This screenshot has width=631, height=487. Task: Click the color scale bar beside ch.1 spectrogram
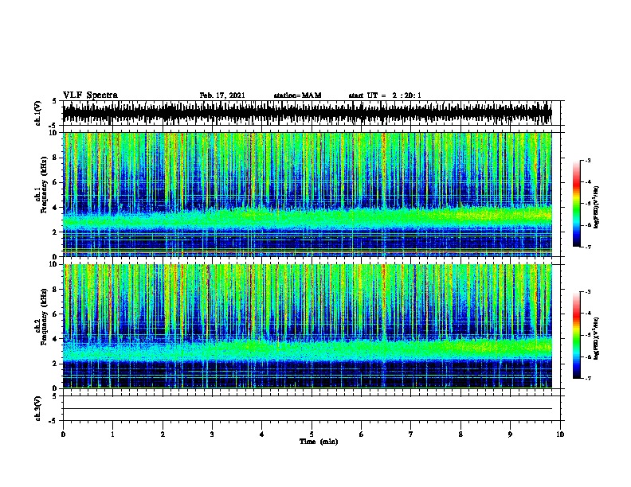click(x=577, y=204)
